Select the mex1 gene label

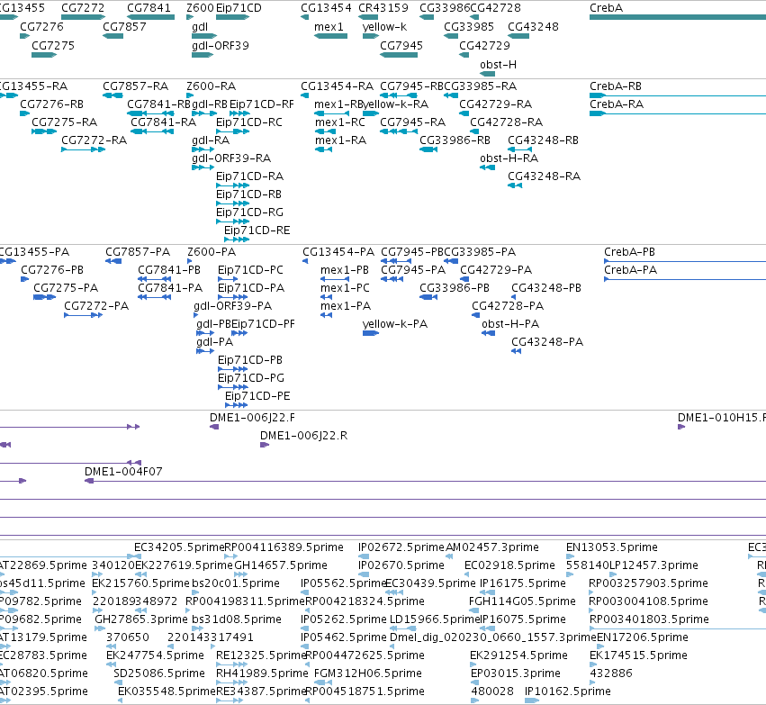coord(329,27)
